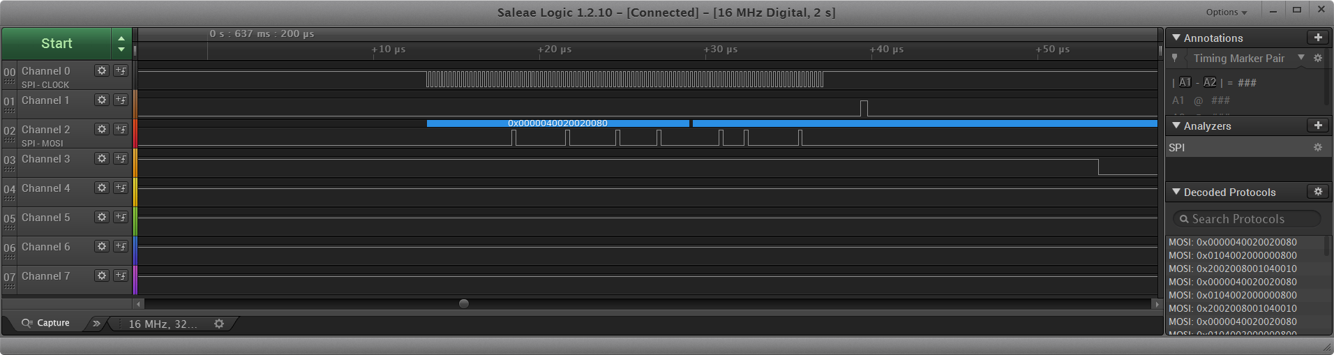Collapse the Annotations panel
Viewport: 1334px width, 355px height.
point(1176,38)
